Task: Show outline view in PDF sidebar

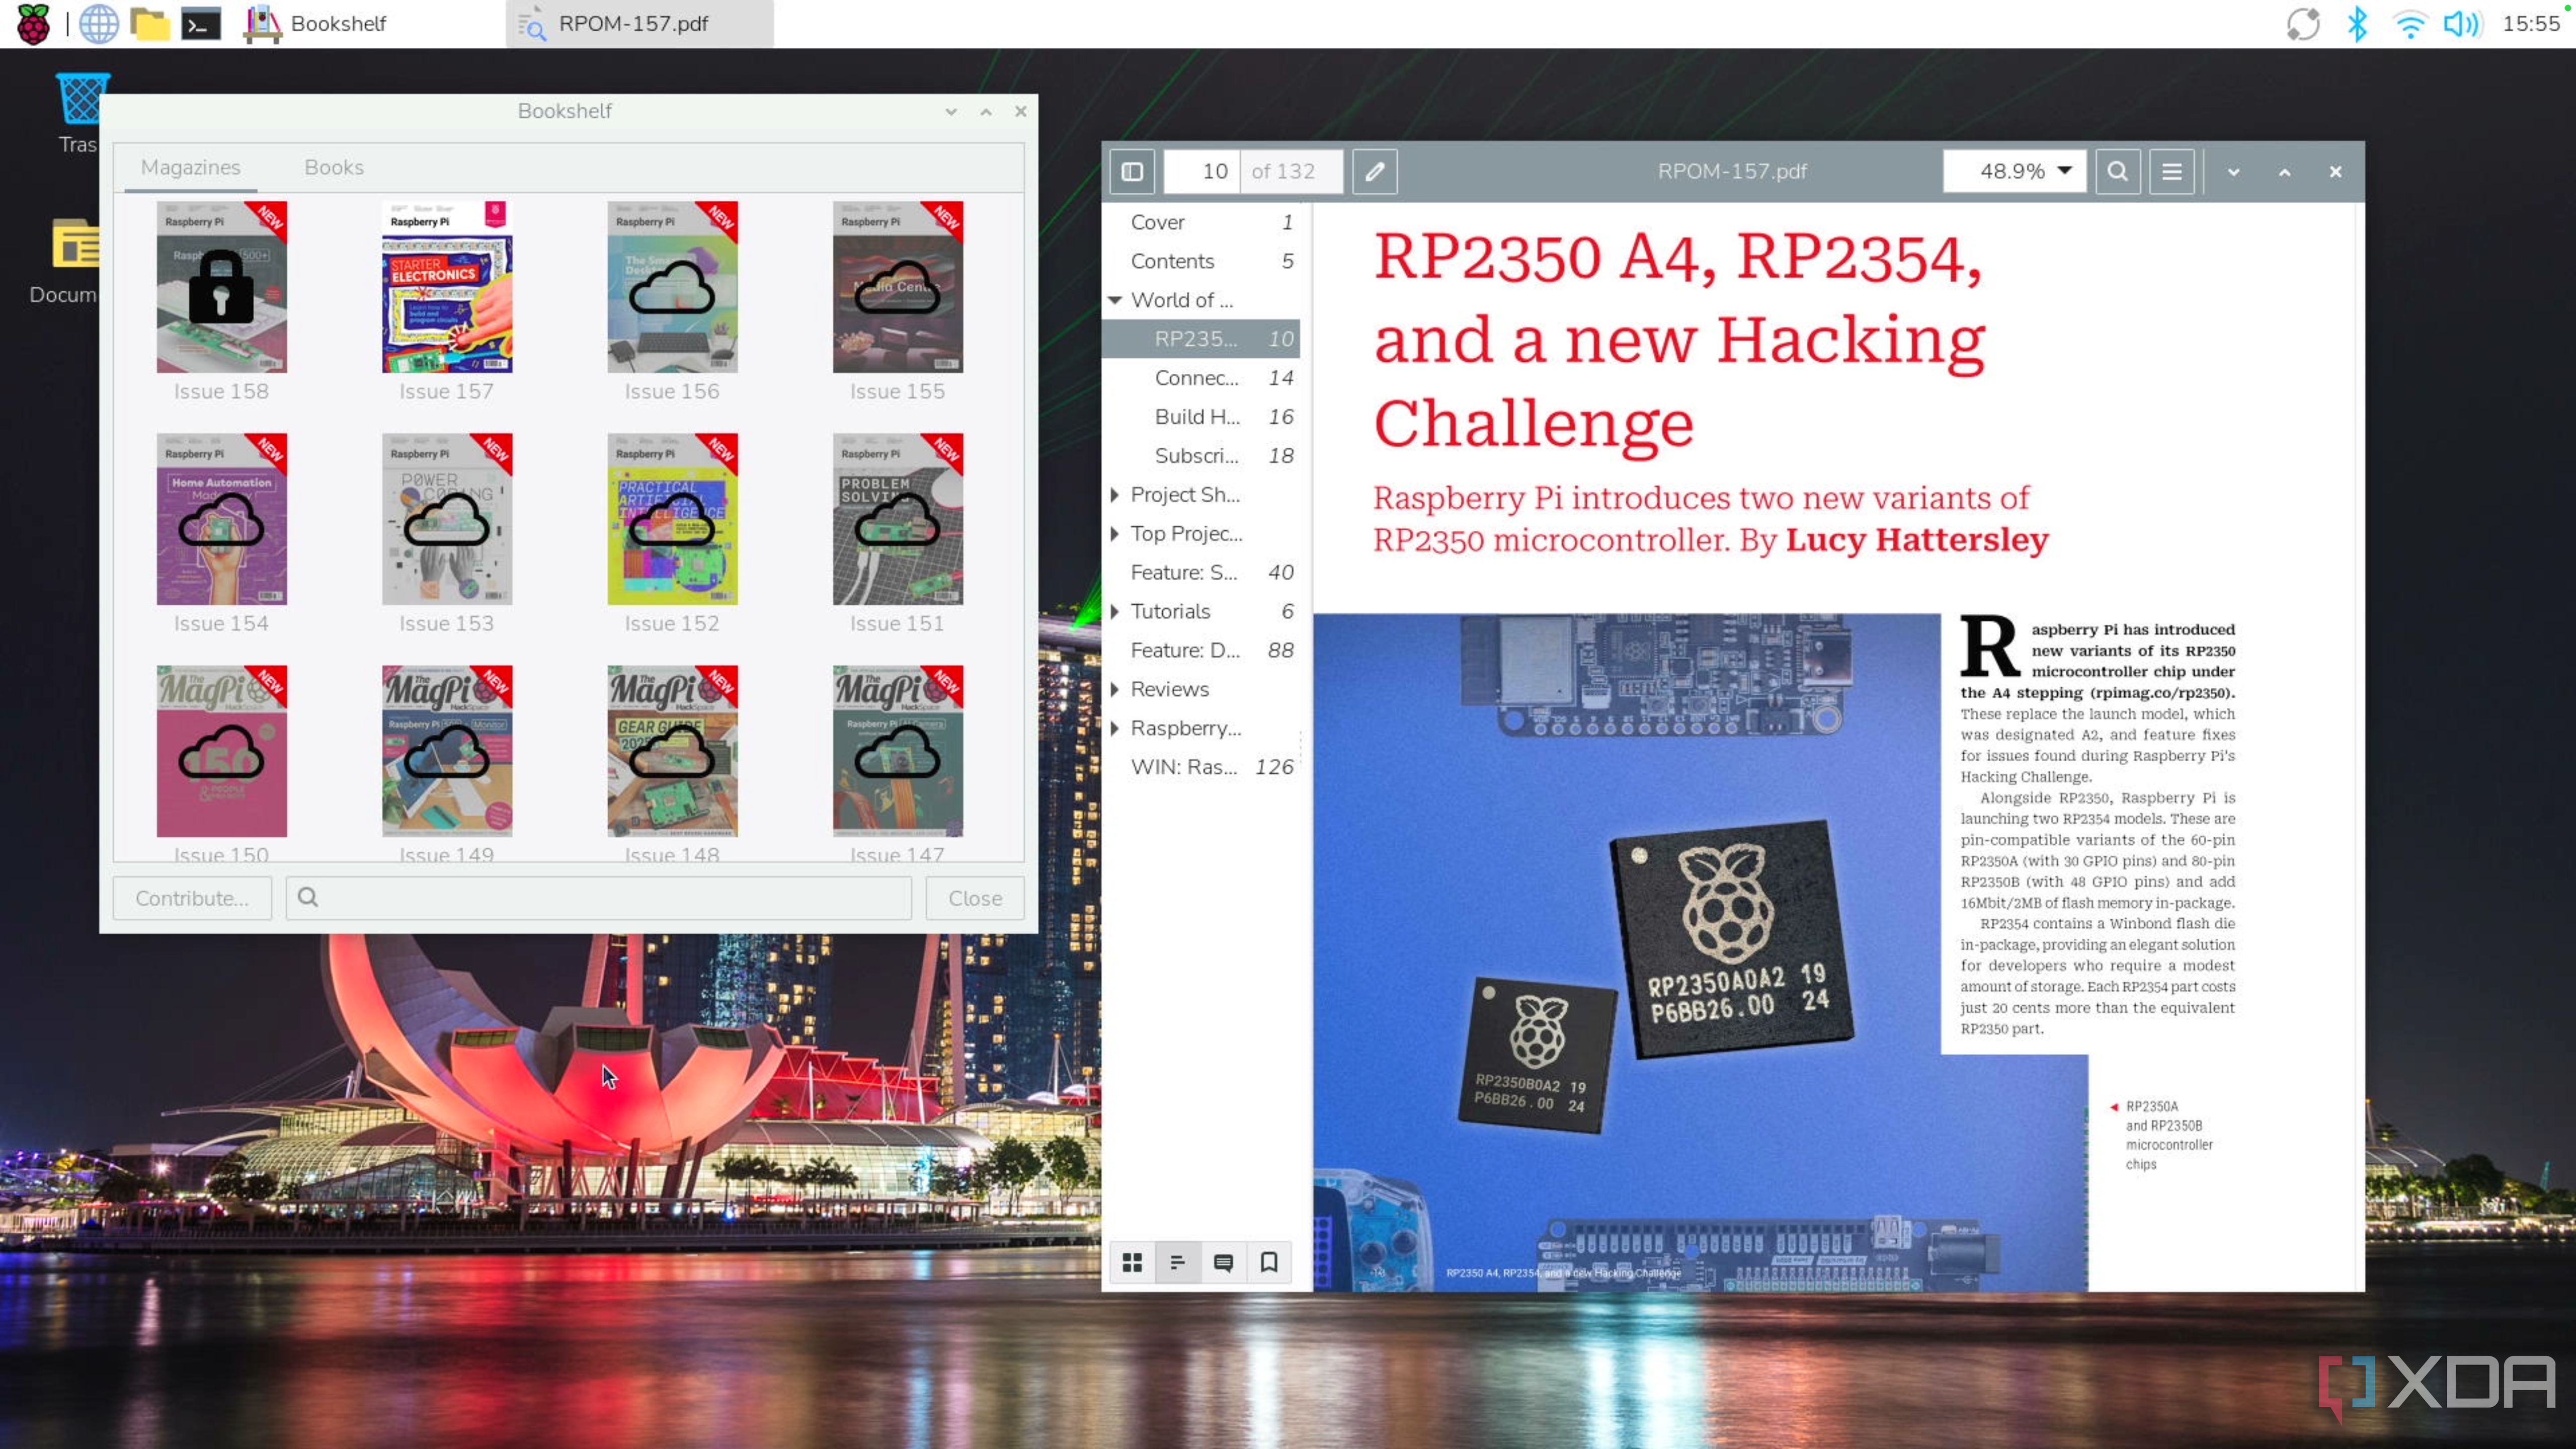Action: (1177, 1262)
